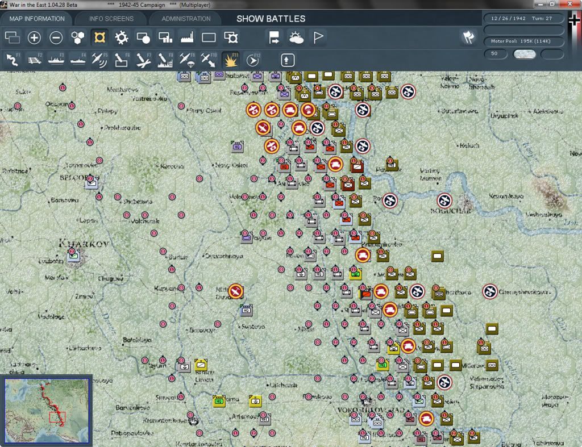Screen dimensions: 582x447
Task: Zoom out using the minus icon
Action: (x=56, y=37)
